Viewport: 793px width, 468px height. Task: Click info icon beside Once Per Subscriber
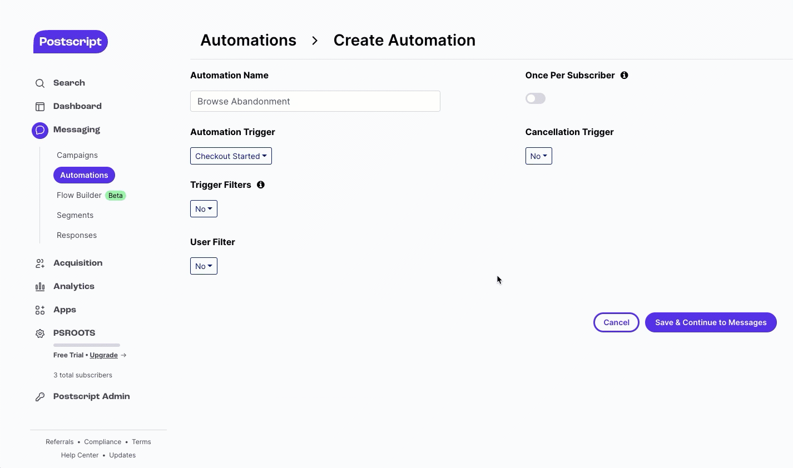625,76
